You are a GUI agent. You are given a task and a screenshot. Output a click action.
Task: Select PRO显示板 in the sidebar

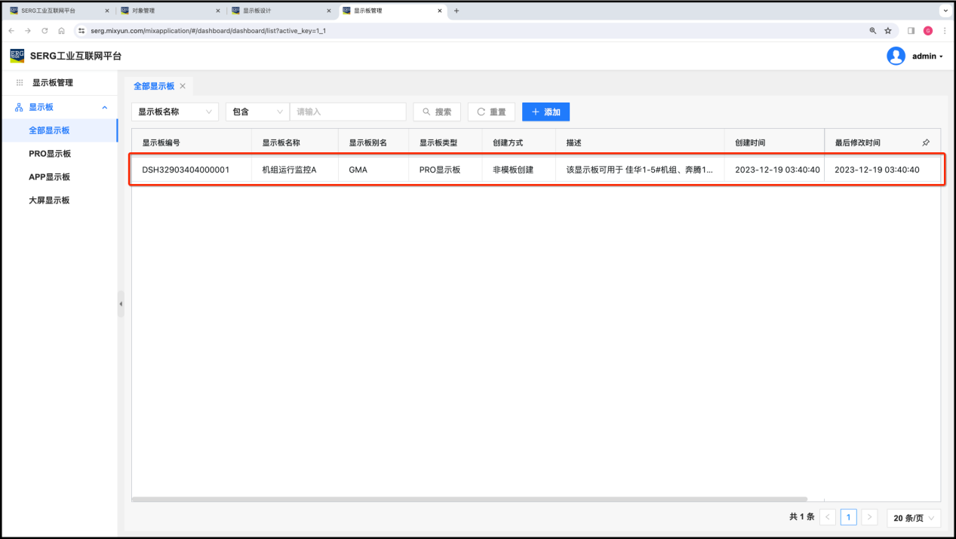tap(50, 154)
